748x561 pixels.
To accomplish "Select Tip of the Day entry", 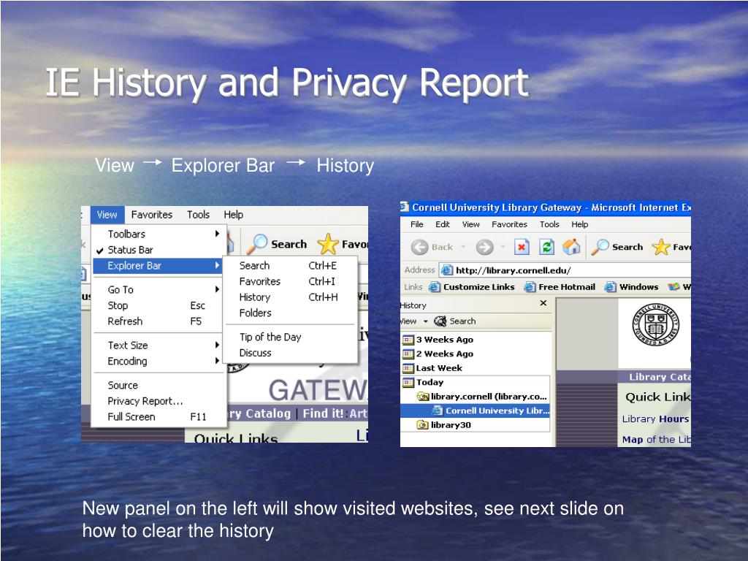I will [x=290, y=337].
